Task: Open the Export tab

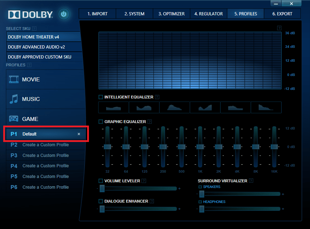Action: point(282,14)
